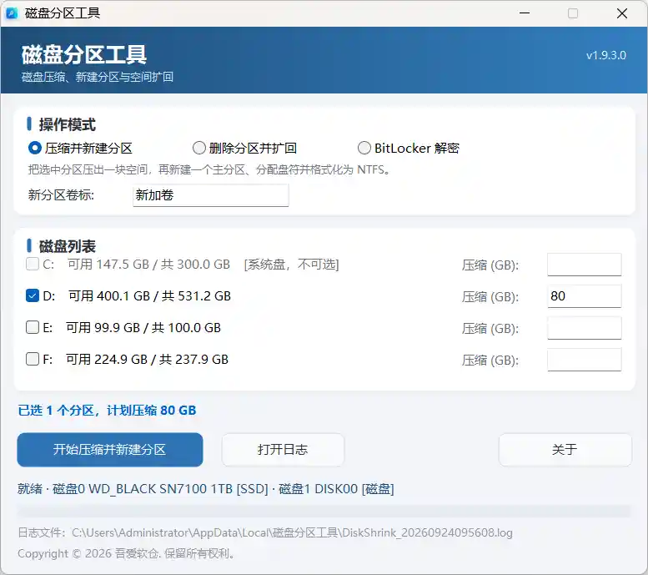
Task: Click the summary 已选 1 个分区，计划压缩 80 GB
Action: (107, 411)
